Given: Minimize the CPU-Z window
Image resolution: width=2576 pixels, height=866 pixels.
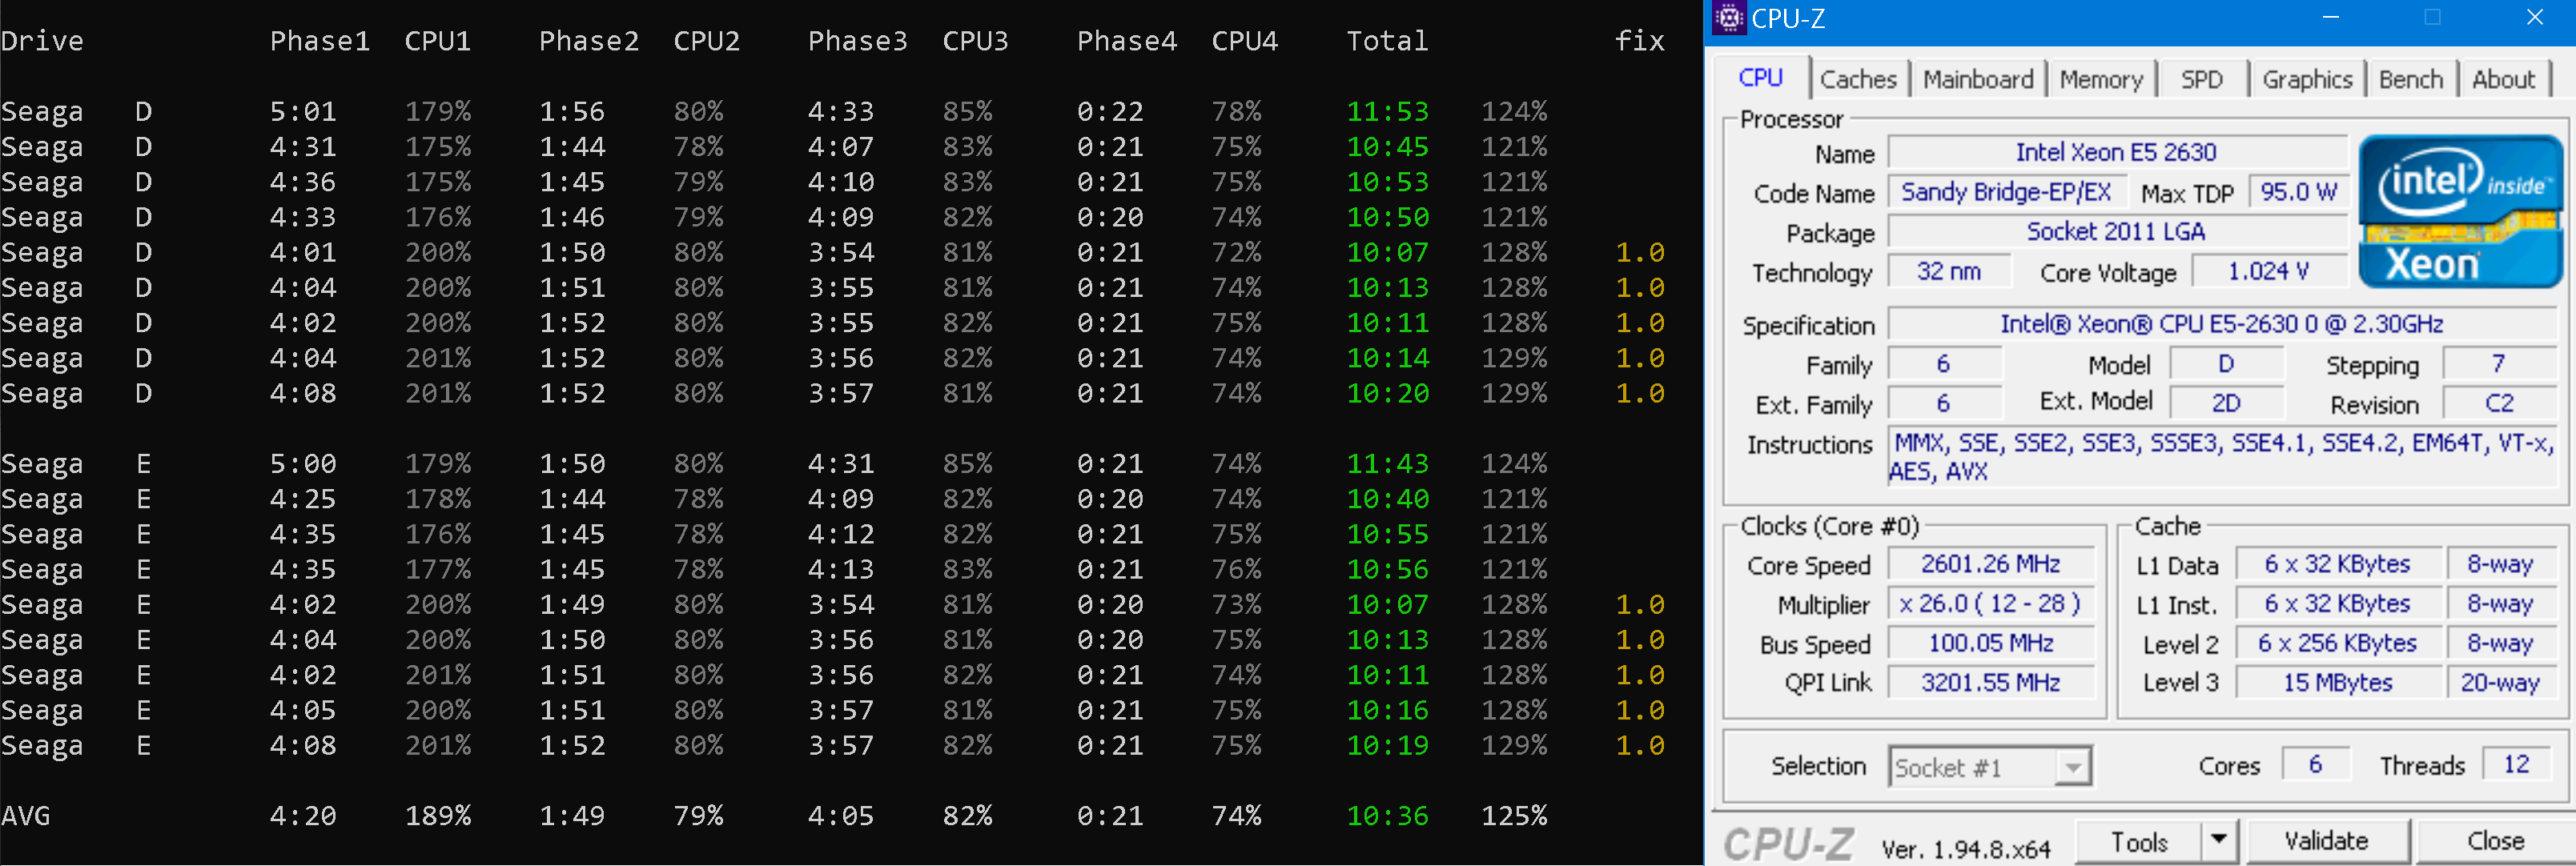Looking at the screenshot, I should pyautogui.click(x=2331, y=18).
